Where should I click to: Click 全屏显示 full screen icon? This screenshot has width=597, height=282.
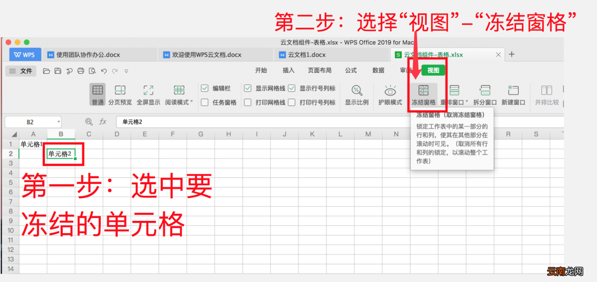[148, 94]
